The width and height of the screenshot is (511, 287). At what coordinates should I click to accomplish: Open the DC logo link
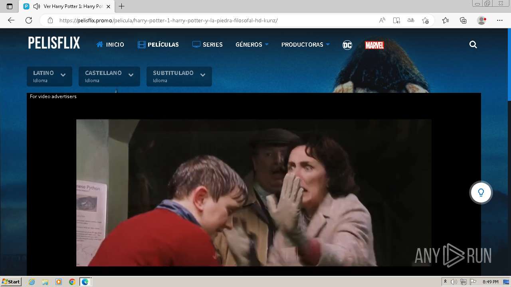coord(347,45)
